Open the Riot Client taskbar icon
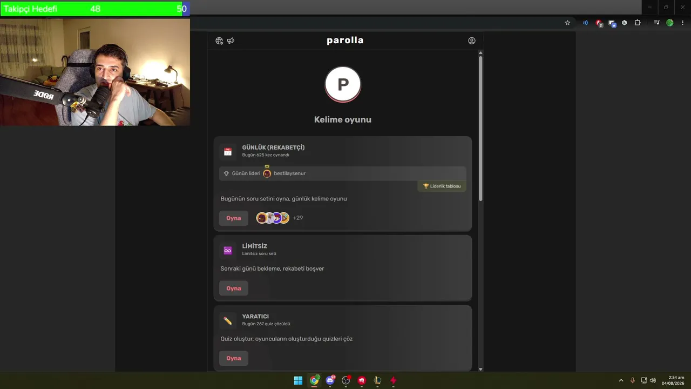Image resolution: width=691 pixels, height=389 pixels. click(362, 380)
